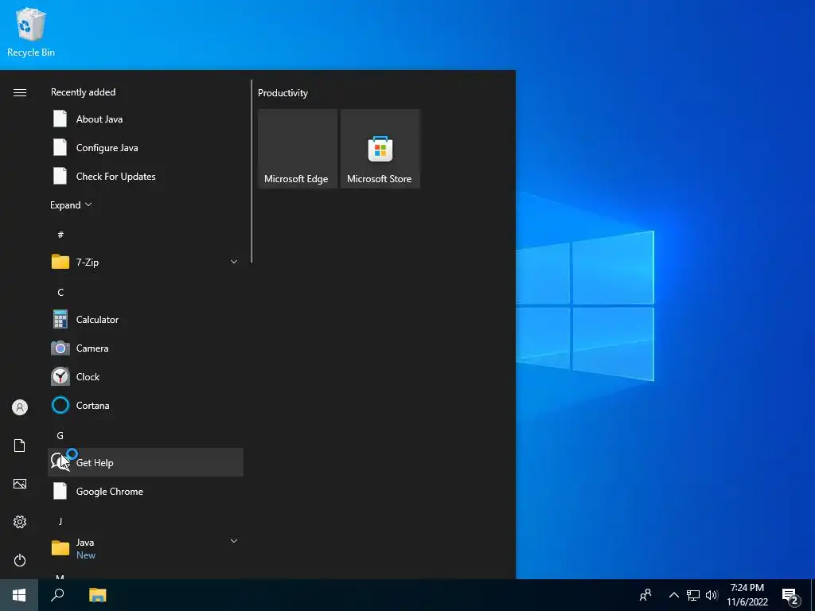Open the Action Center notifications icon
815x611 pixels.
tap(791, 595)
